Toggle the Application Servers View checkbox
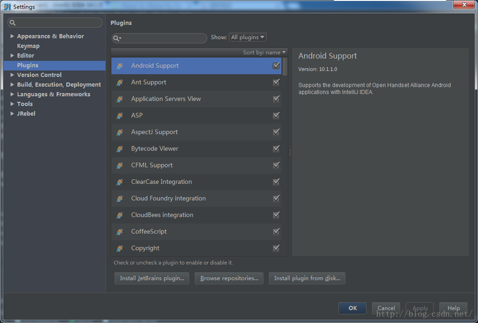 [x=276, y=99]
